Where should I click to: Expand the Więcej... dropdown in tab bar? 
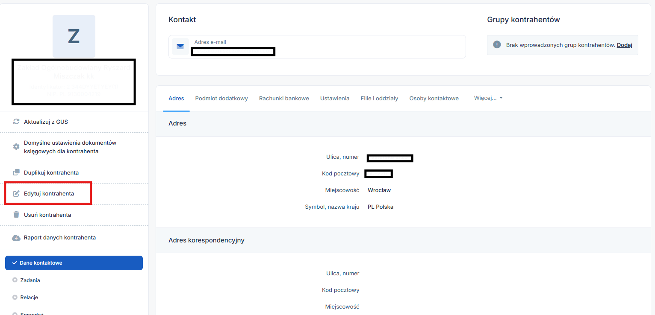pyautogui.click(x=488, y=98)
